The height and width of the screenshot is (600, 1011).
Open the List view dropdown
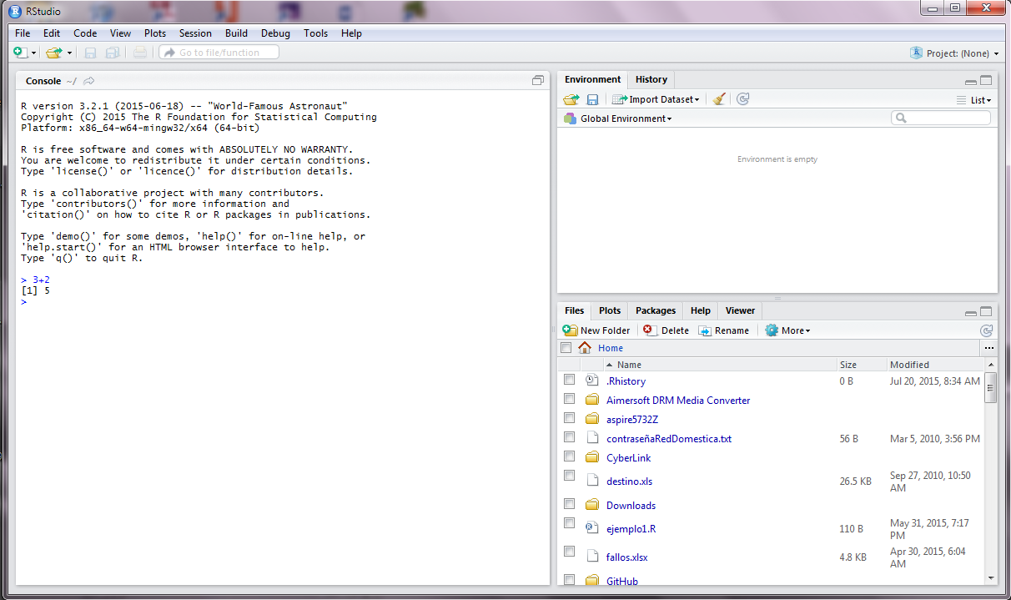[974, 100]
